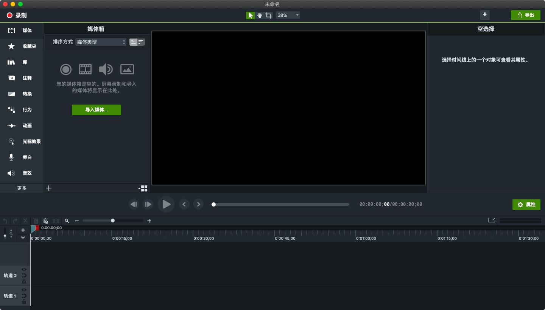
Task: Click the red playhead out-point handle
Action: click(37, 228)
